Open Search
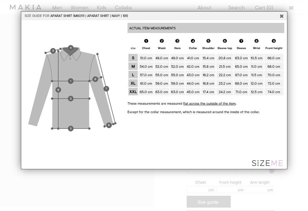 point(236,8)
